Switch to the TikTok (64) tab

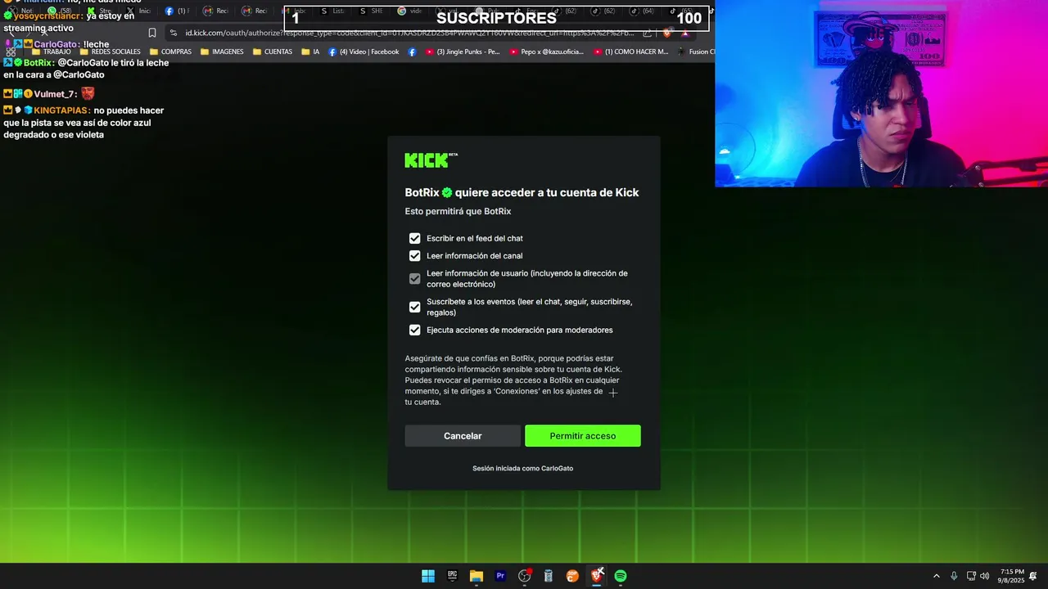[642, 11]
